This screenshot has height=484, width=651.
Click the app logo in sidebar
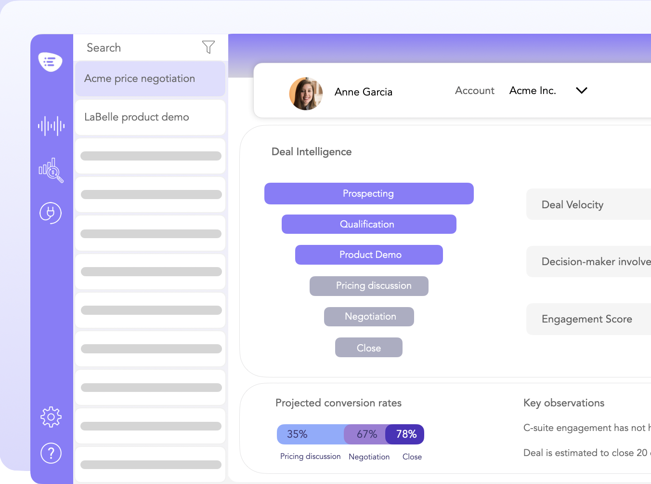coord(51,62)
